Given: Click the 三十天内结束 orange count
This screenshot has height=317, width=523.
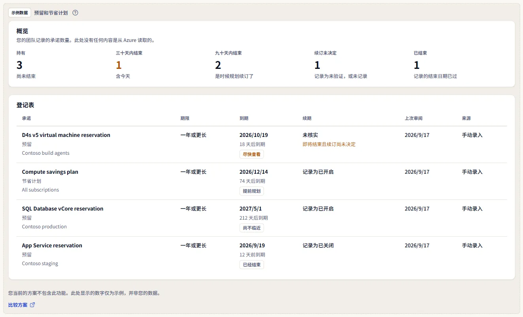Looking at the screenshot, I should 119,65.
